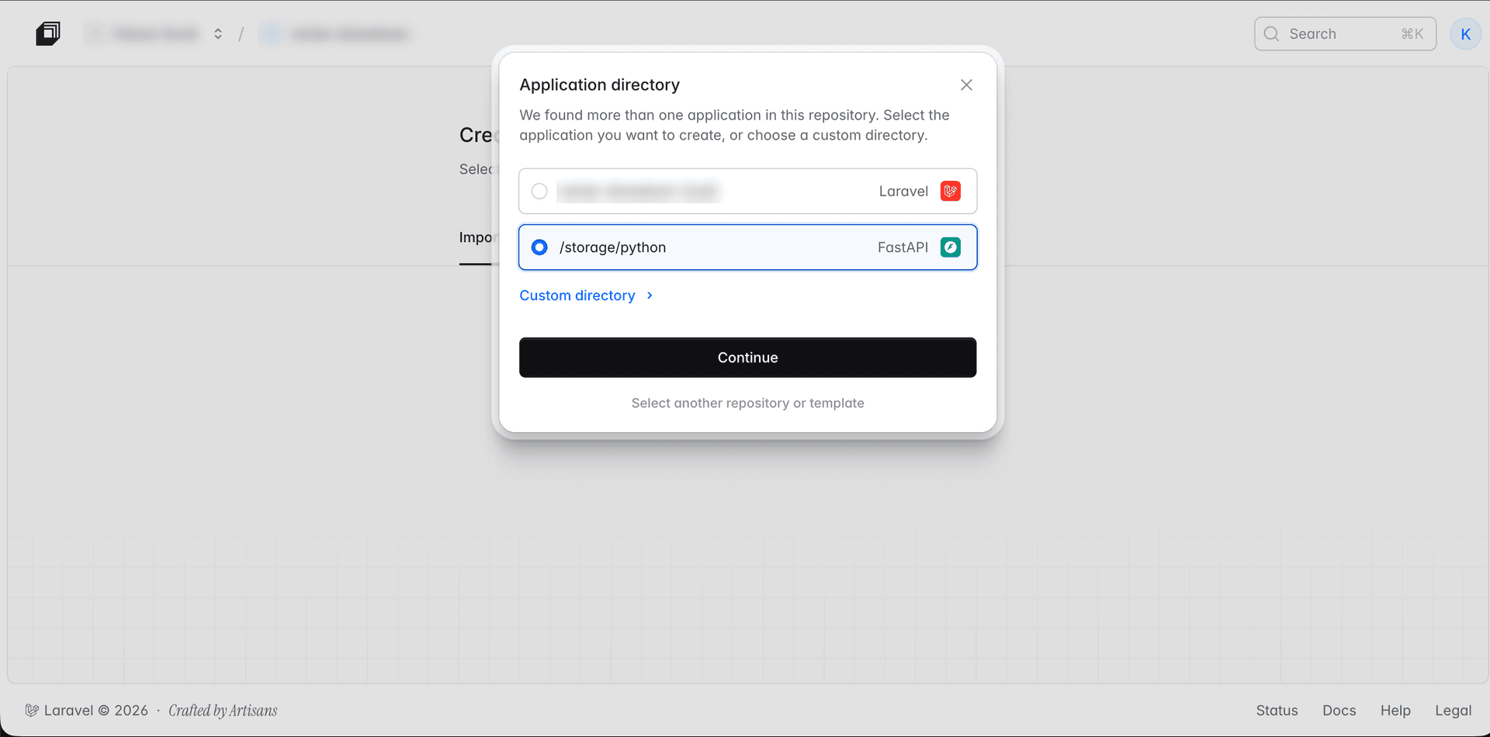
Task: Select the Laravel application radio button
Action: 539,191
